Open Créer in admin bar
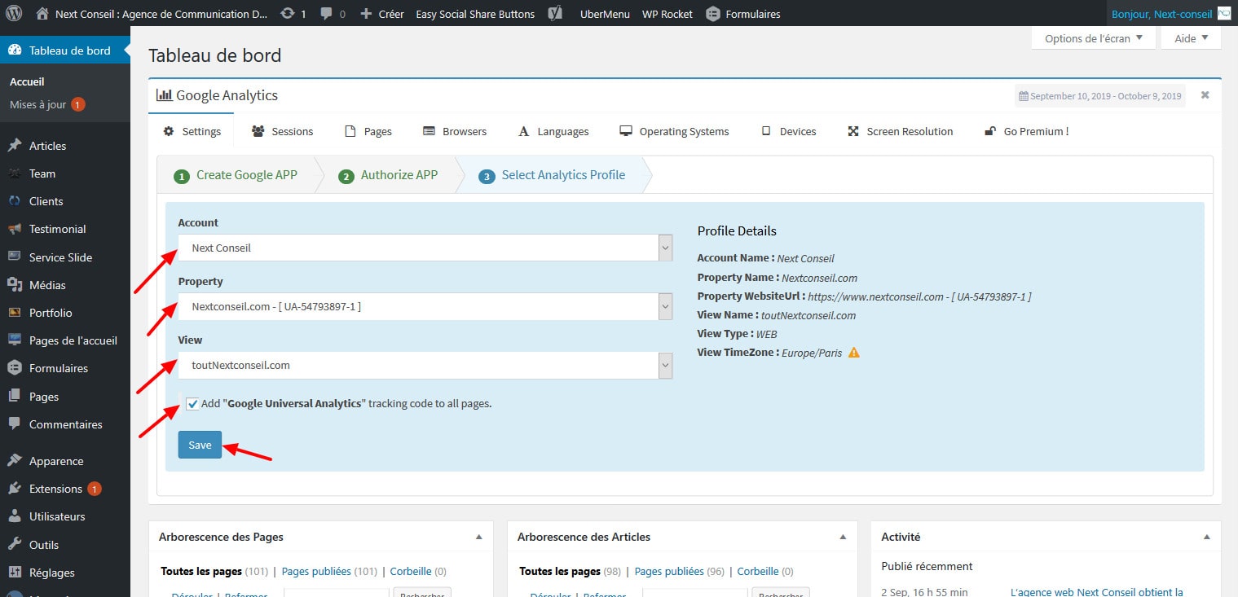Screen dimensions: 1238x597 click(x=381, y=14)
